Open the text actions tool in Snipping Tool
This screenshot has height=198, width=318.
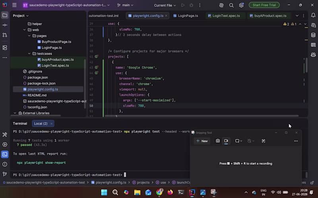[263, 141]
